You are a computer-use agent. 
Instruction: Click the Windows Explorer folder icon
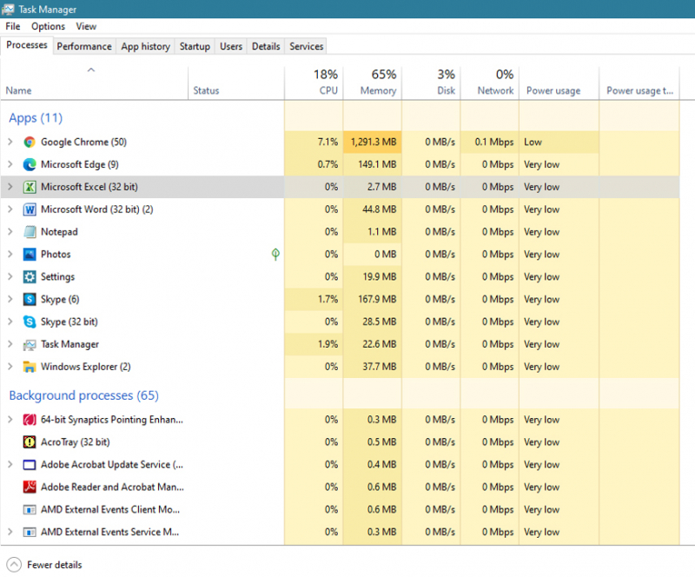click(30, 367)
